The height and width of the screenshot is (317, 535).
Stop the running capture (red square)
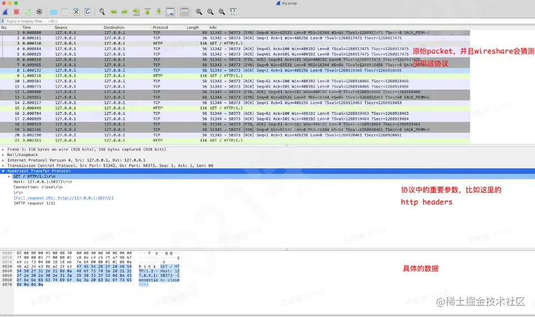tap(16, 12)
